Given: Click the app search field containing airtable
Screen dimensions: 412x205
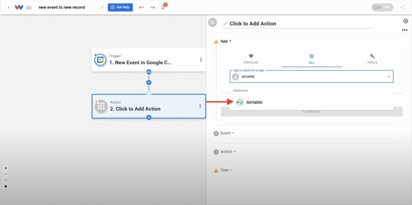Looking at the screenshot, I should [x=311, y=77].
